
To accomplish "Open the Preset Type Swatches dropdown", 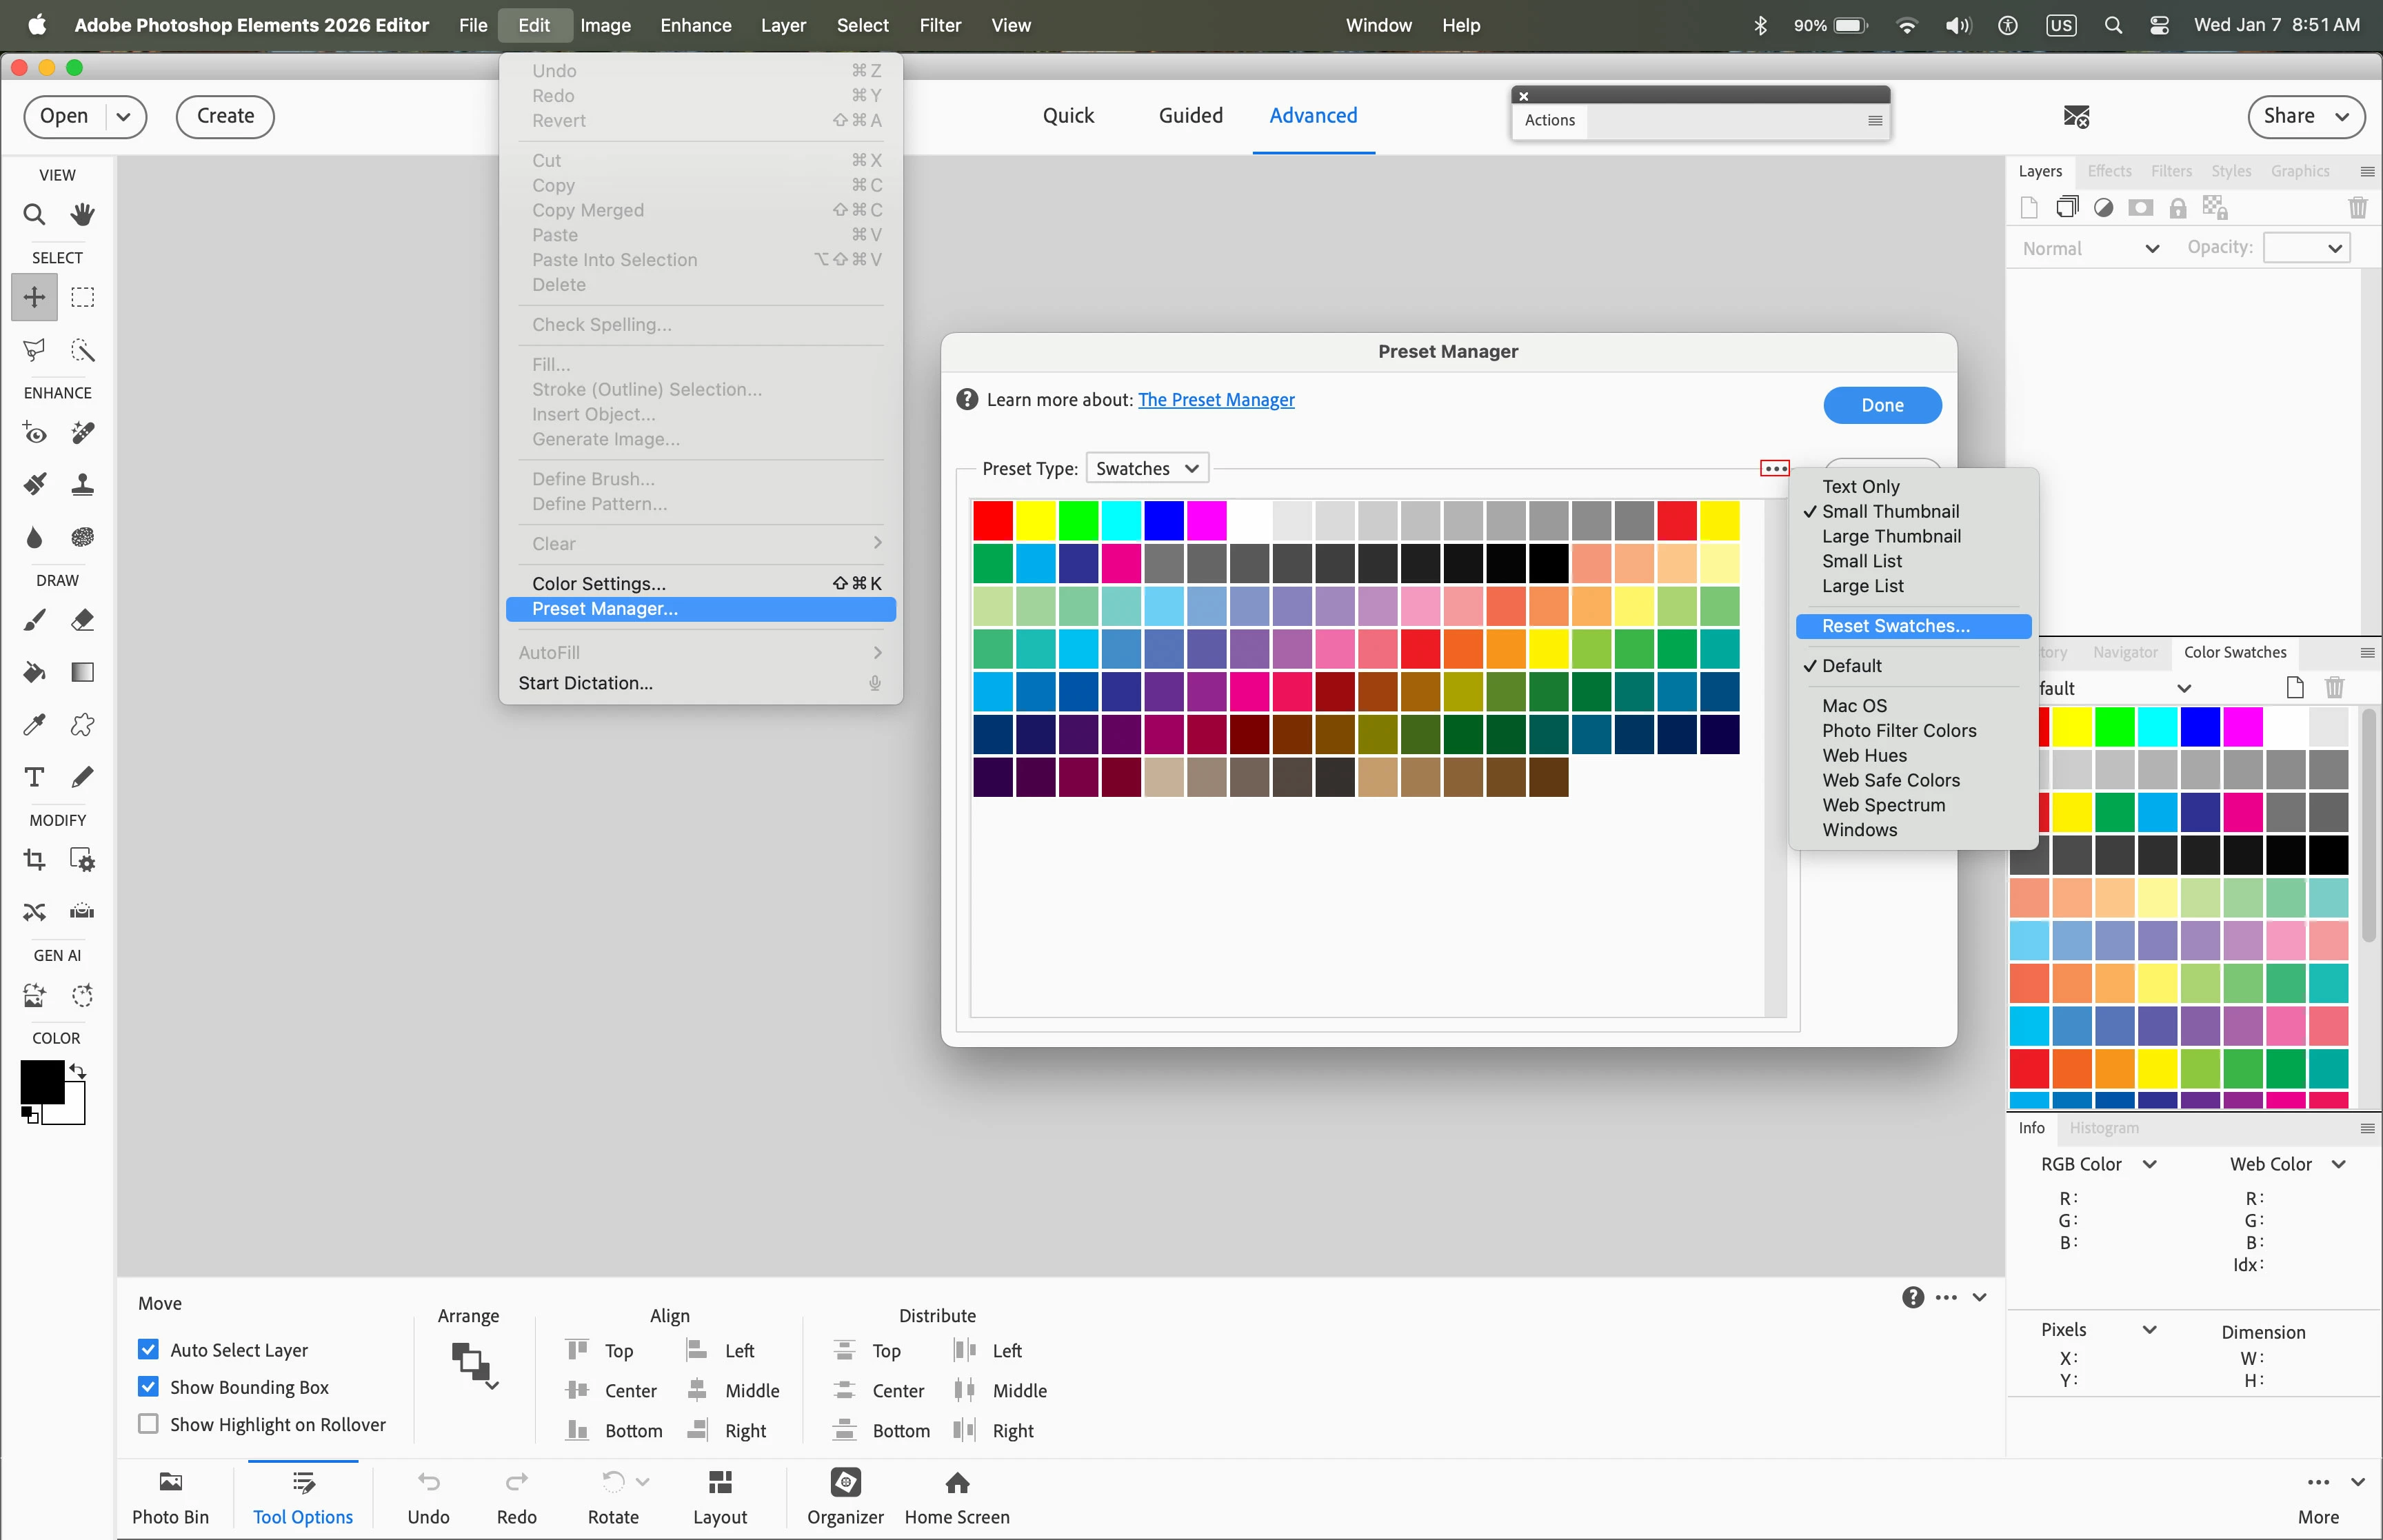I will click(x=1147, y=469).
